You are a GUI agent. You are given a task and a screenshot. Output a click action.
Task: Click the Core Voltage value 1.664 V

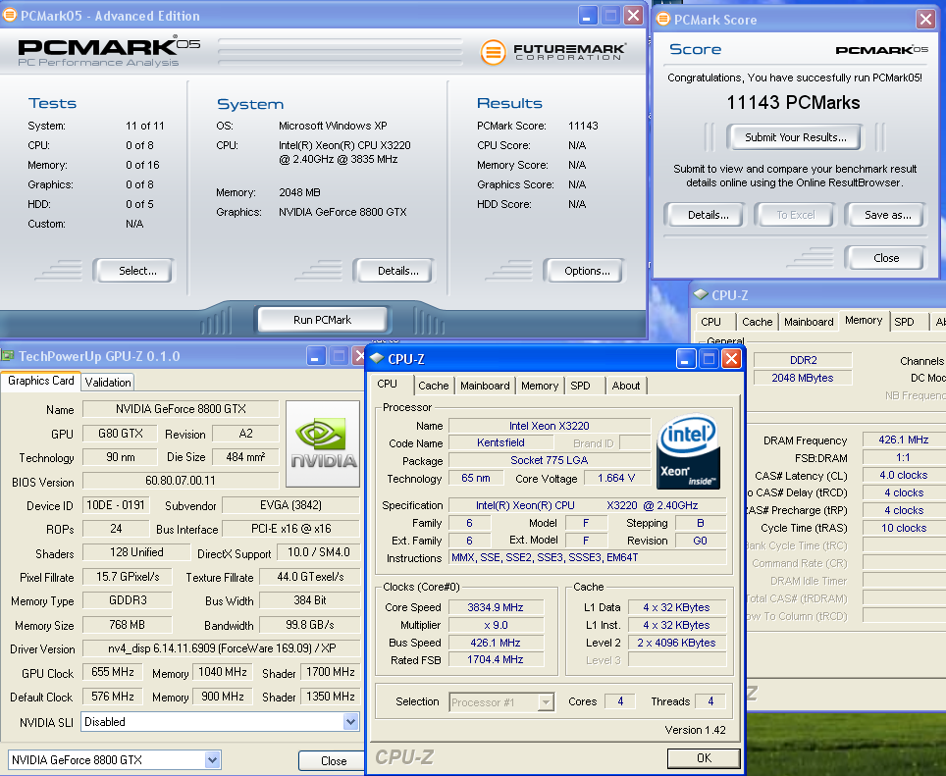pyautogui.click(x=616, y=478)
